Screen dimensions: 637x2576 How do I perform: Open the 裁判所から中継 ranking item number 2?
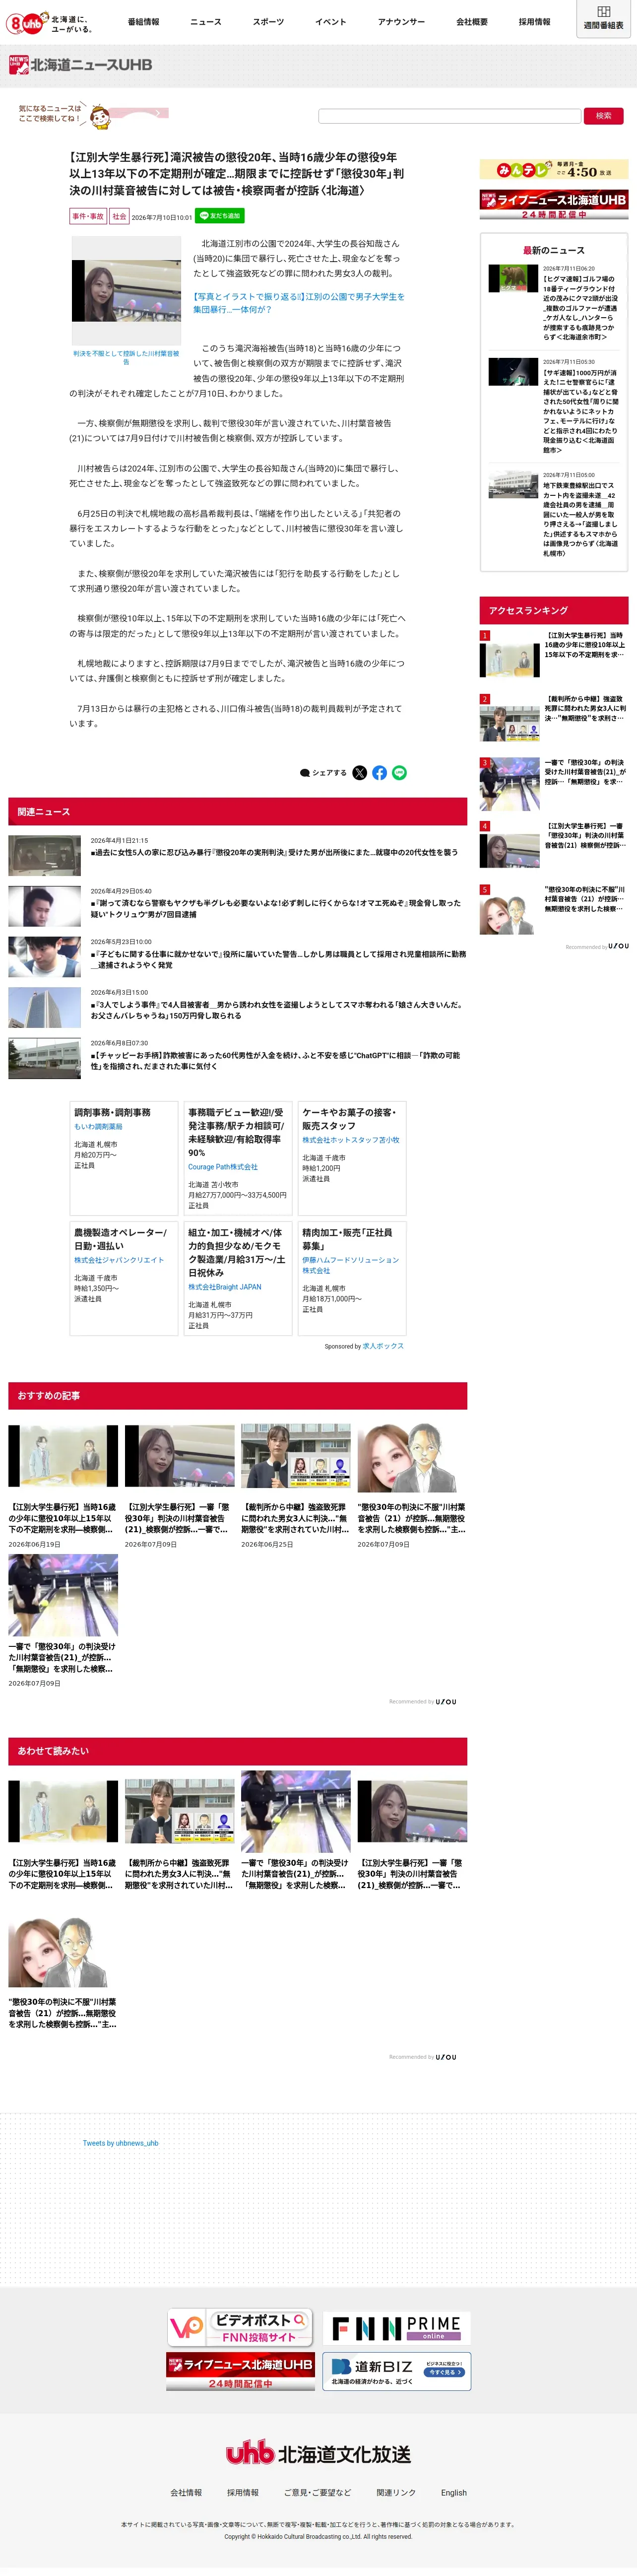point(554,717)
